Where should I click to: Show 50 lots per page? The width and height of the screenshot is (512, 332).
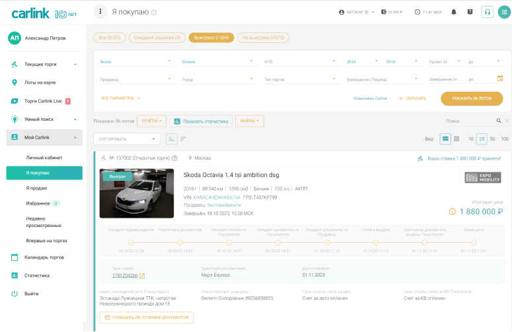(492, 139)
